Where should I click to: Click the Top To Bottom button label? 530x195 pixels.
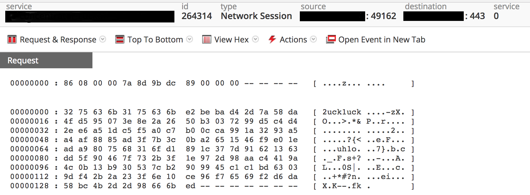point(155,39)
